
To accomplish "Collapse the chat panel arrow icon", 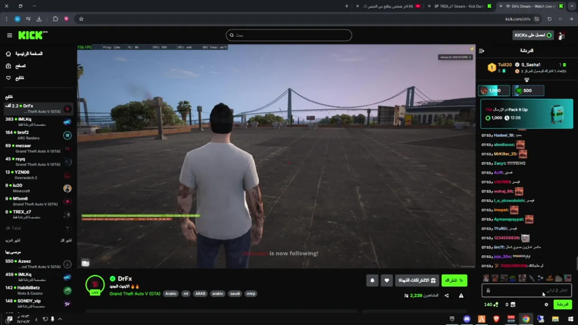I will 481,51.
